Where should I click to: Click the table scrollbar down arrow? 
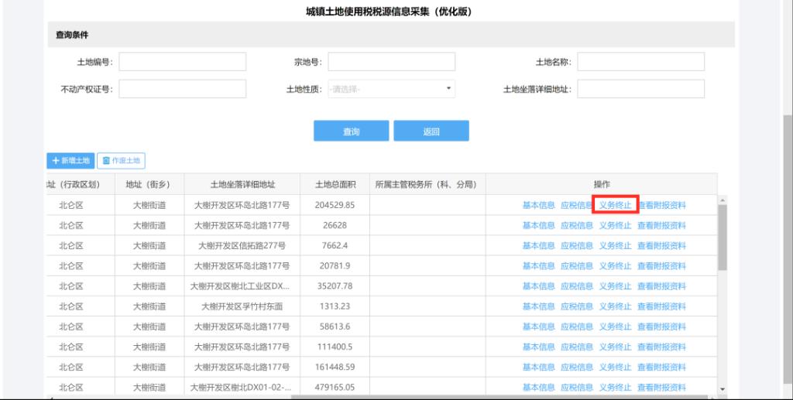tap(723, 388)
